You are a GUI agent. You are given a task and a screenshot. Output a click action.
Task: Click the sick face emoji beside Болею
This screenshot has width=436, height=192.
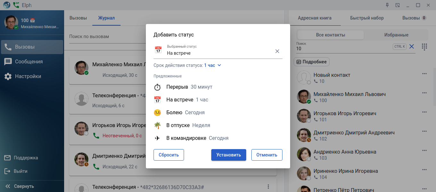pyautogui.click(x=157, y=113)
